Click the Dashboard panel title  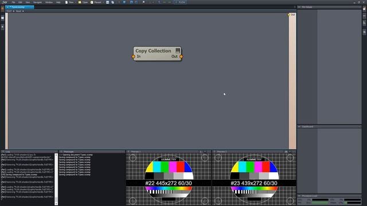click(x=307, y=126)
